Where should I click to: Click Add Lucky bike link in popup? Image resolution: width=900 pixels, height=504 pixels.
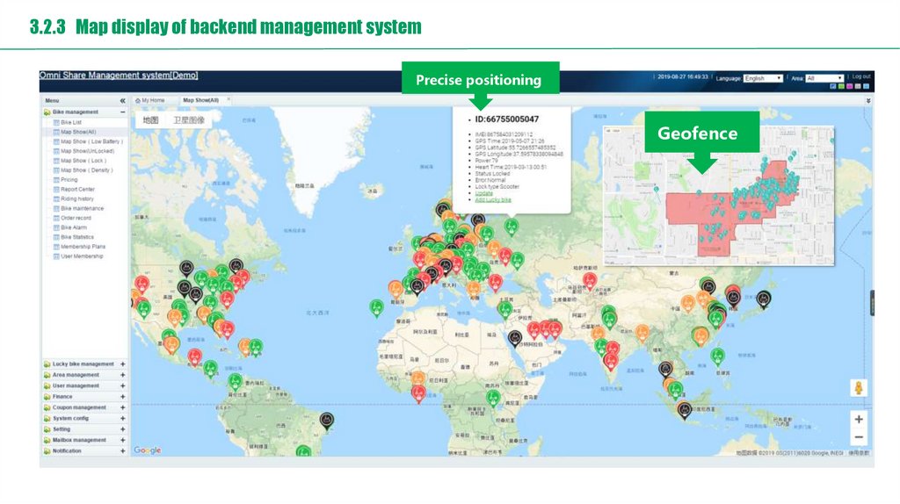tap(493, 199)
